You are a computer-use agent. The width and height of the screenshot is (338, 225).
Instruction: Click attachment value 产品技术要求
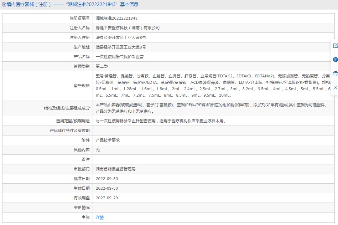(x=108, y=140)
